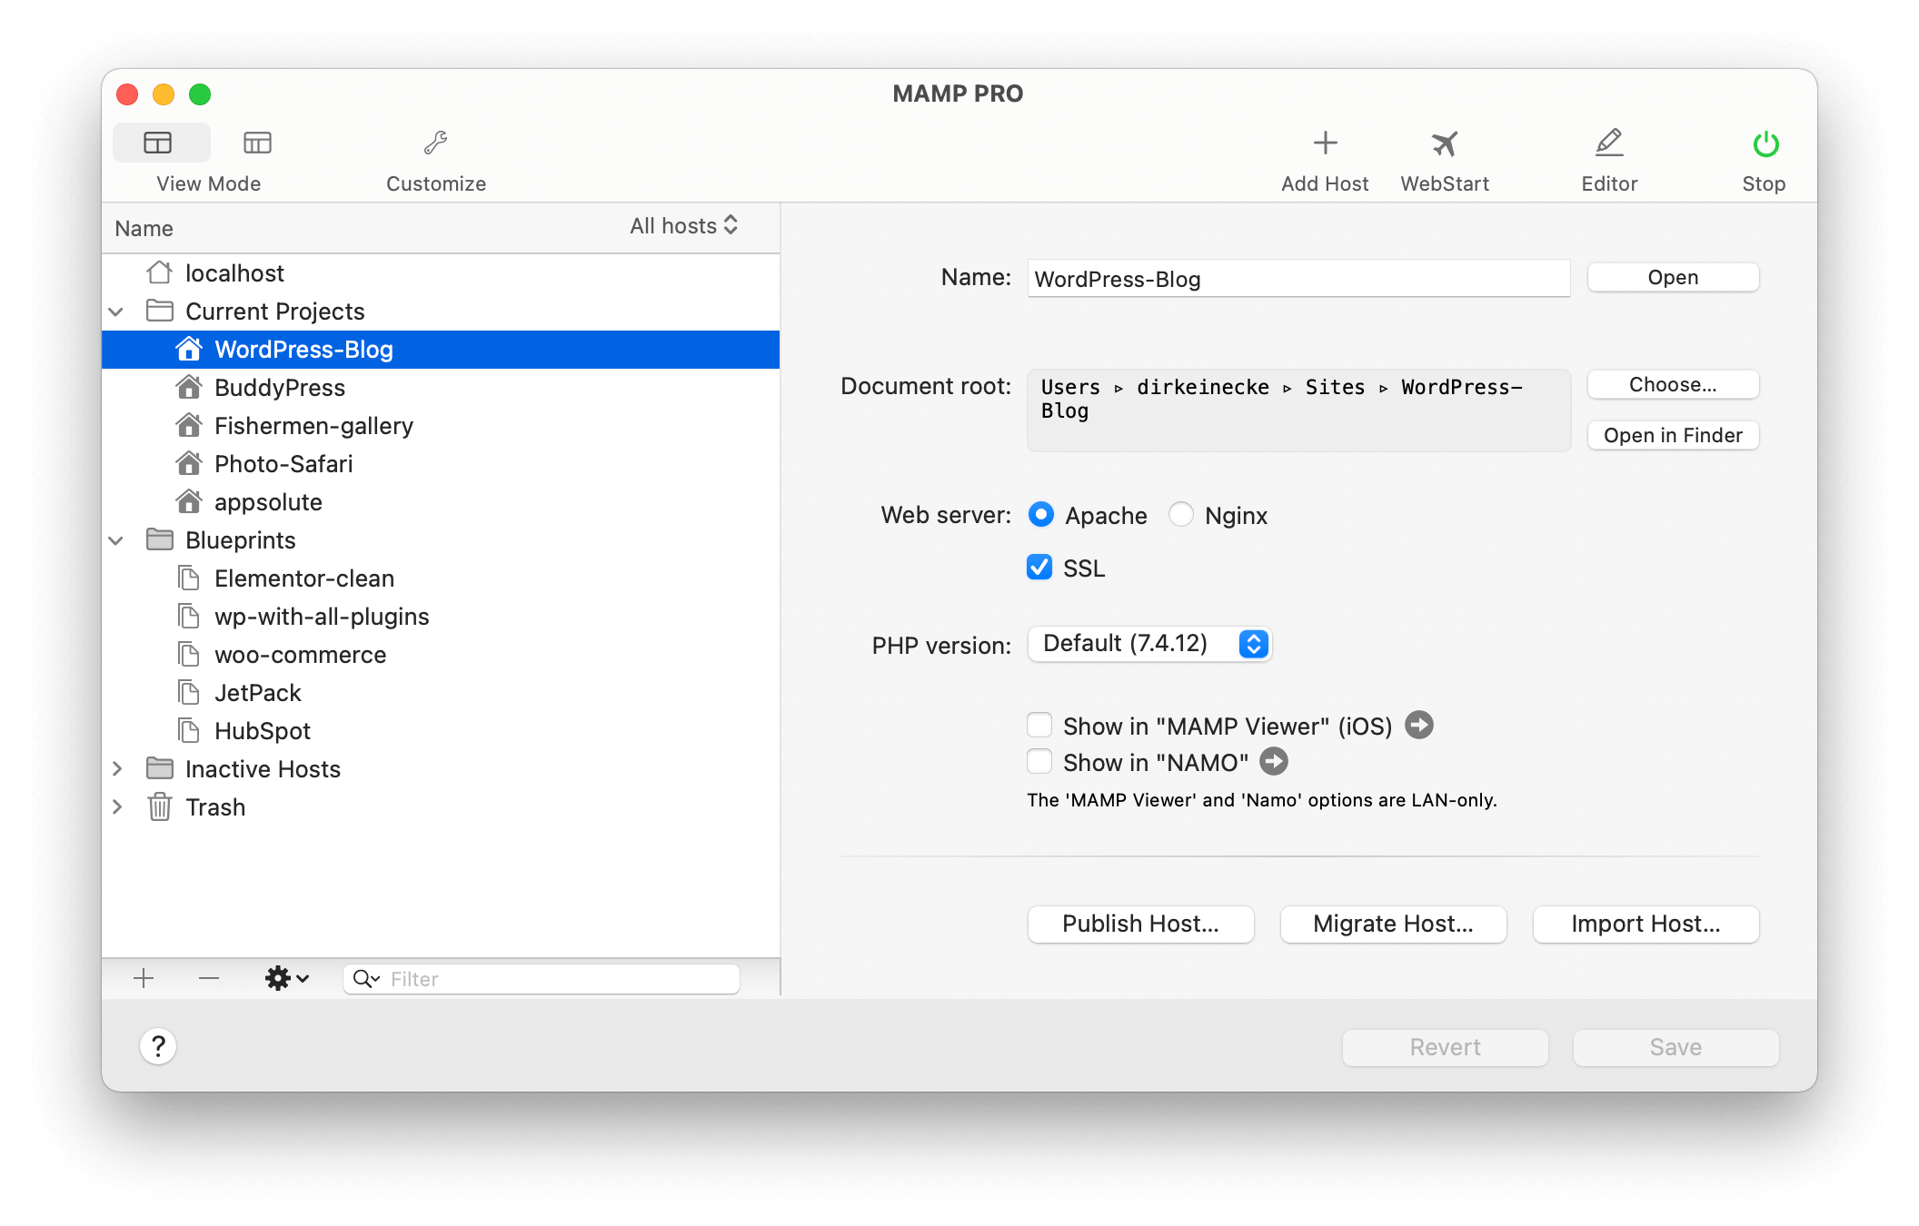Select the Nginx web server radio
The width and height of the screenshot is (1919, 1226).
point(1181,514)
